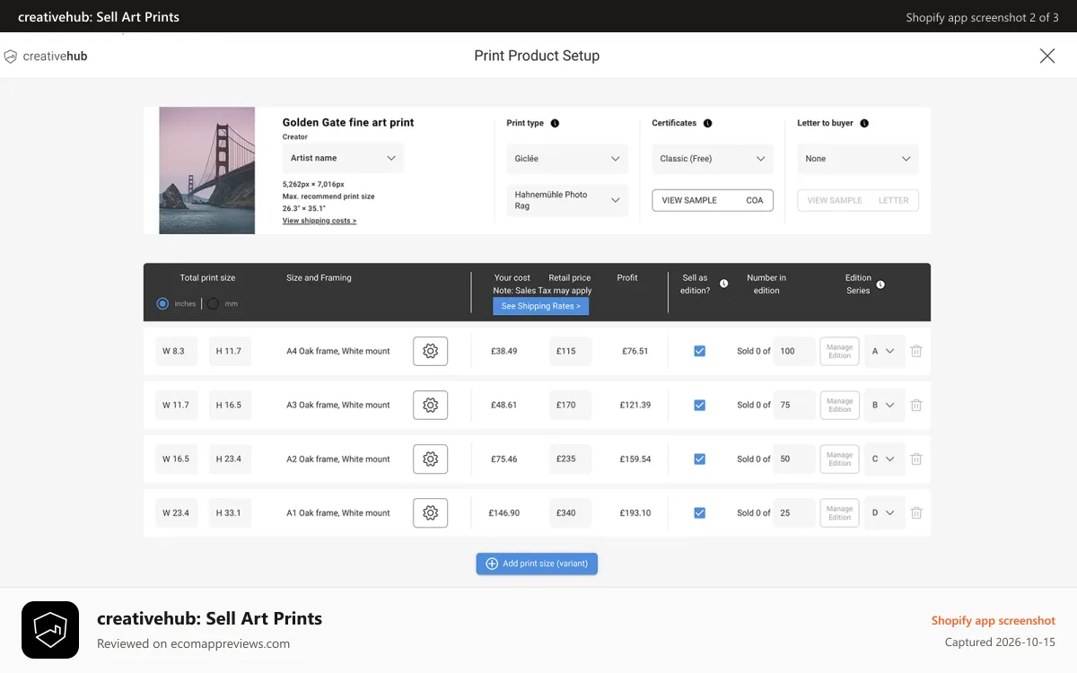This screenshot has width=1077, height=673.
Task: Delete the A4 variant with trash icon
Action: coord(916,351)
